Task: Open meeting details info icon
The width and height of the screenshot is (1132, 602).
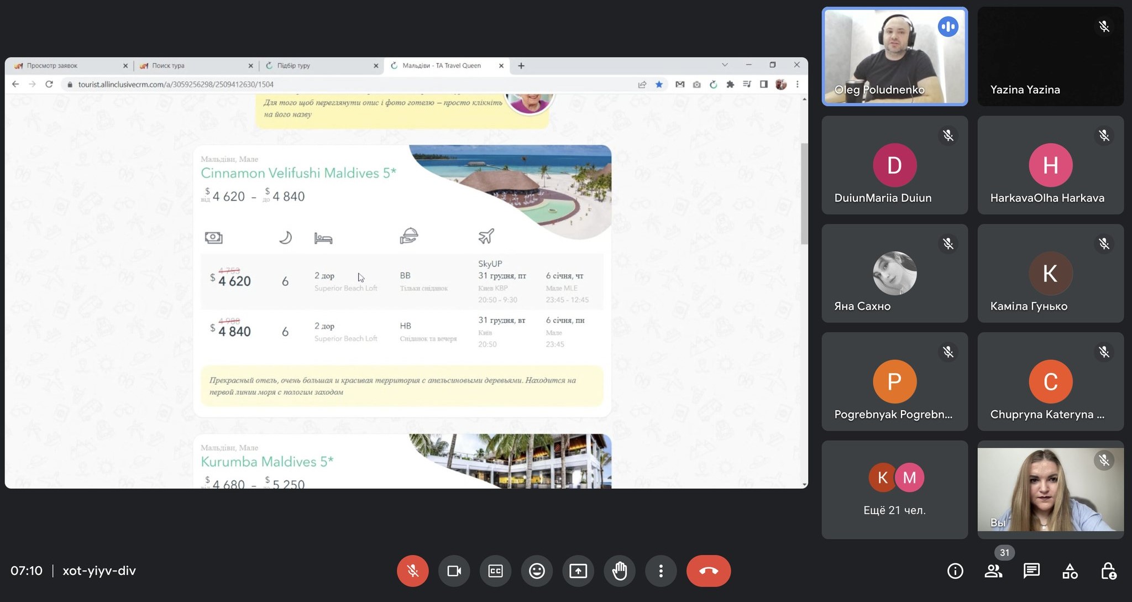Action: tap(955, 571)
